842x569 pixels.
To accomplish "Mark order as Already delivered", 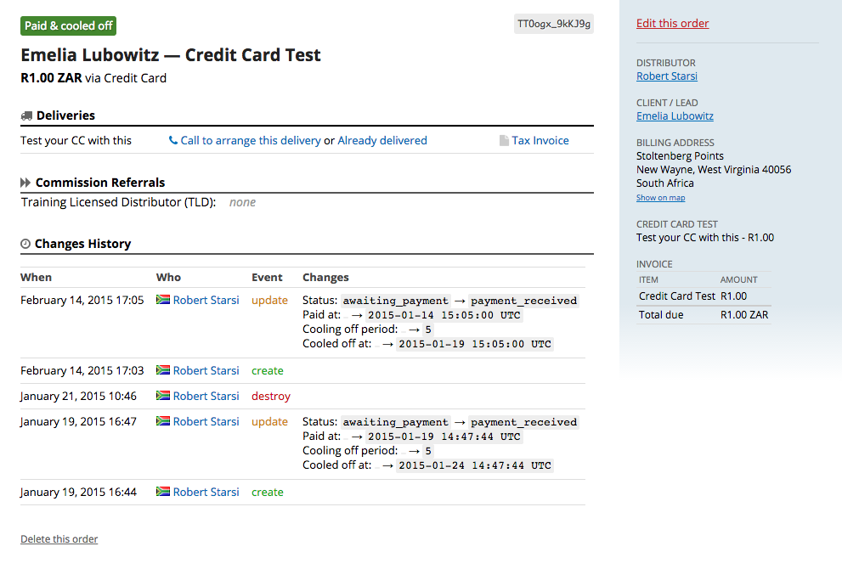I will coord(382,141).
